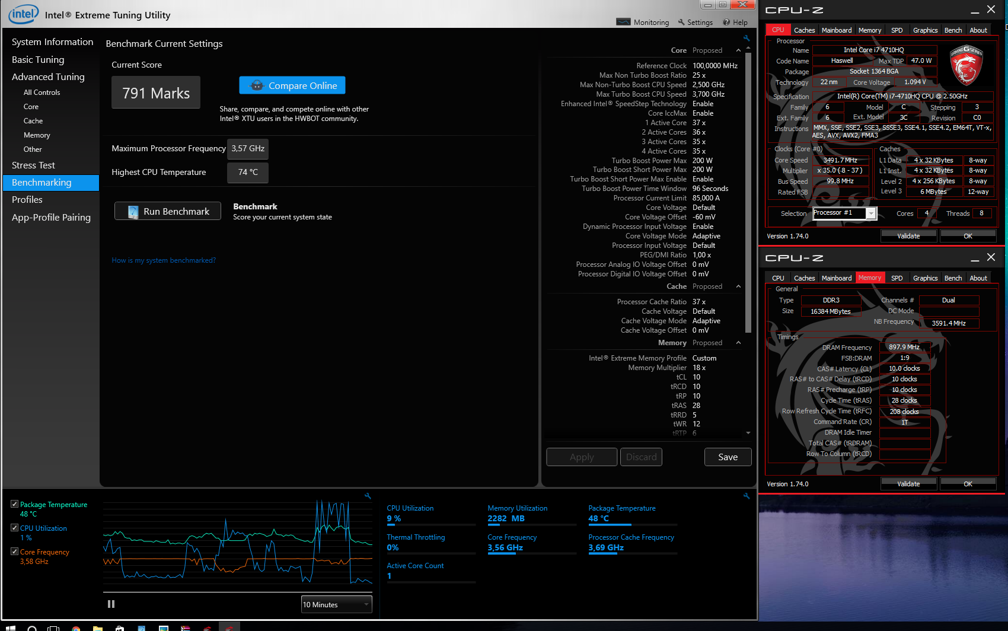
Task: Switch to Mainboard tab in upper CPU-Z window
Action: [x=837, y=30]
